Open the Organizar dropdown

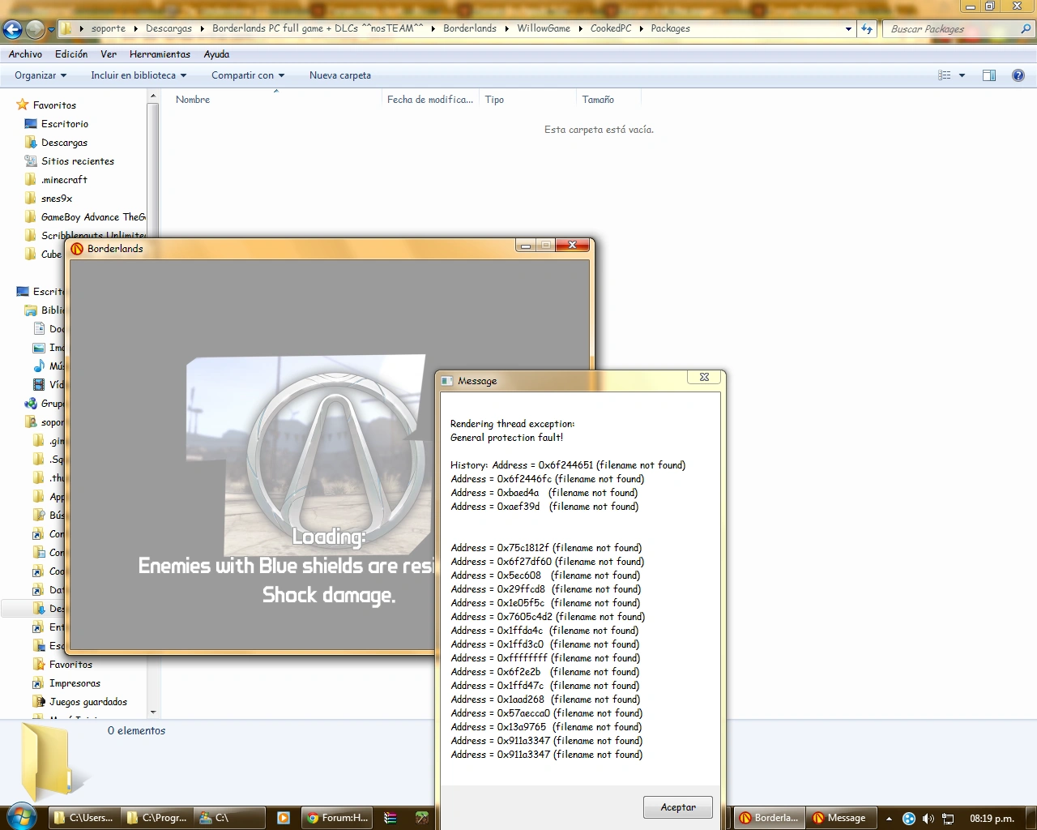[41, 75]
